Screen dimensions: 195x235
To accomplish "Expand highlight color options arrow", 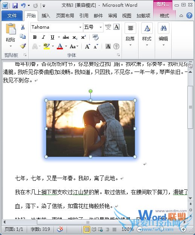I will pos(53,46).
